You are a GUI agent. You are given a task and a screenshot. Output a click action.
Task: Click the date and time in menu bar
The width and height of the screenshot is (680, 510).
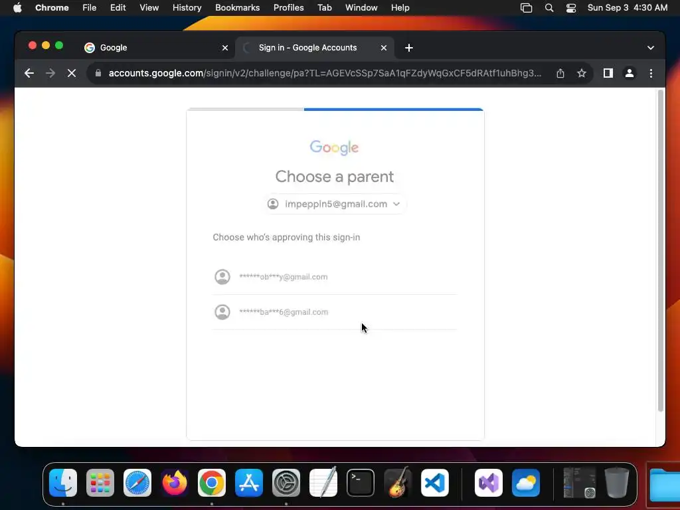[627, 8]
